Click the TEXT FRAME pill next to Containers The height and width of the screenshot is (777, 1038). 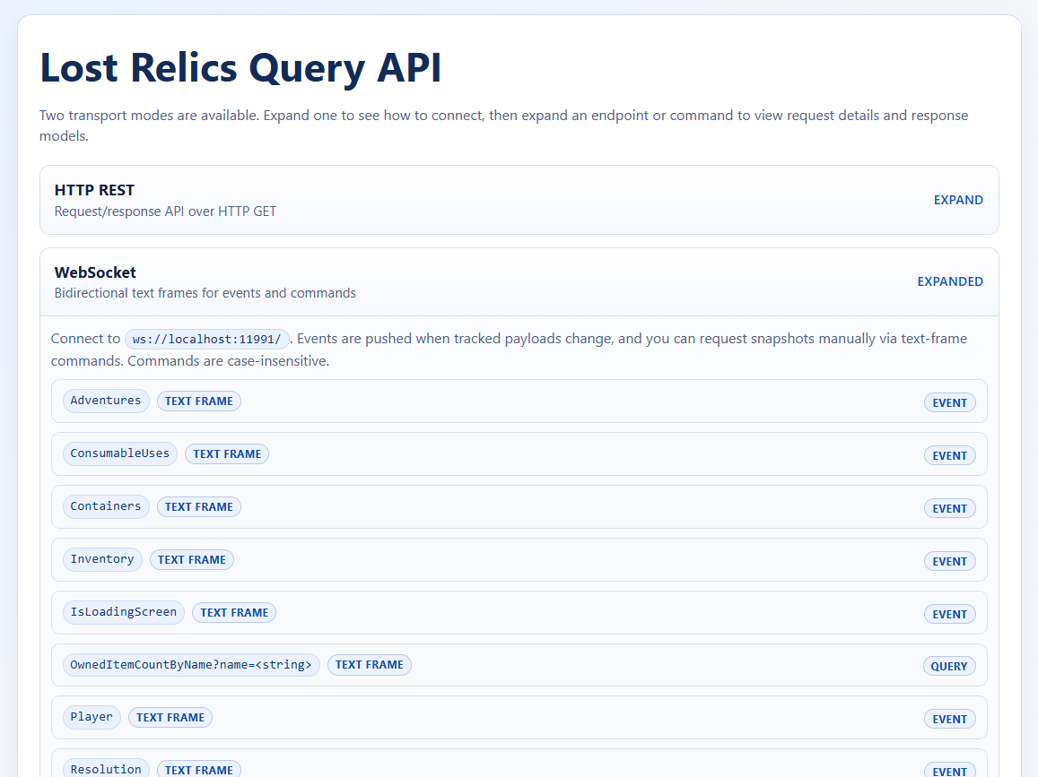(x=198, y=506)
